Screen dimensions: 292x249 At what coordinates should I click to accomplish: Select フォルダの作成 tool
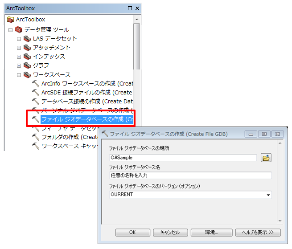click(x=70, y=137)
